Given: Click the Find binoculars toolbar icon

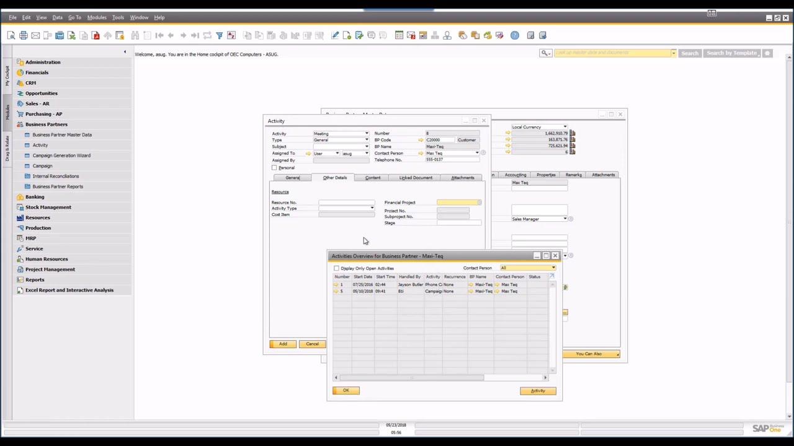Looking at the screenshot, I should pyautogui.click(x=135, y=35).
